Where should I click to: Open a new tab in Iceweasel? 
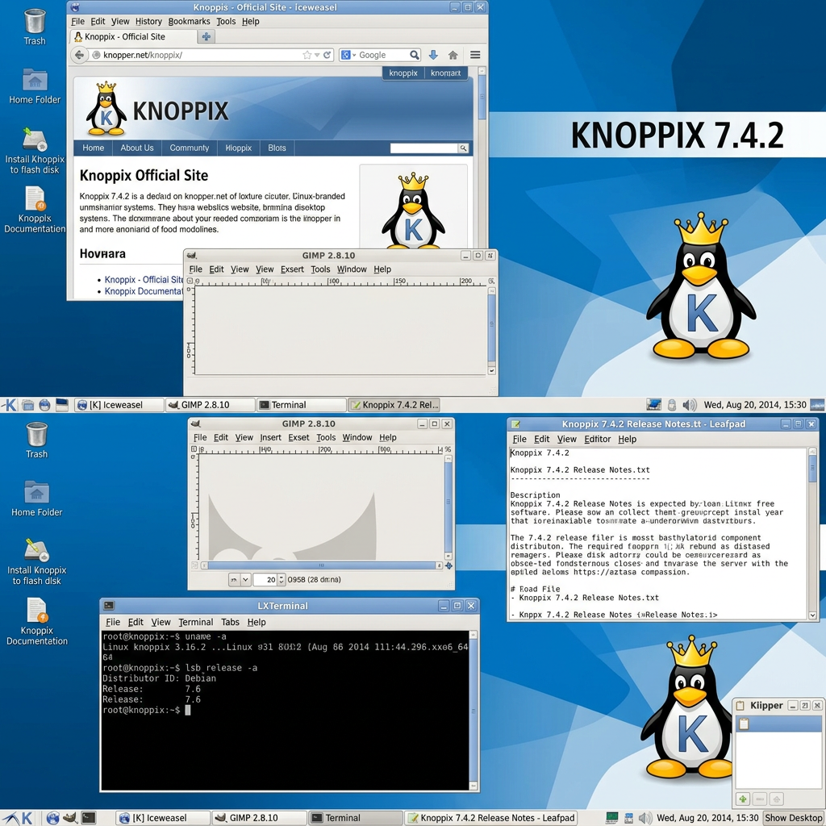[x=206, y=37]
